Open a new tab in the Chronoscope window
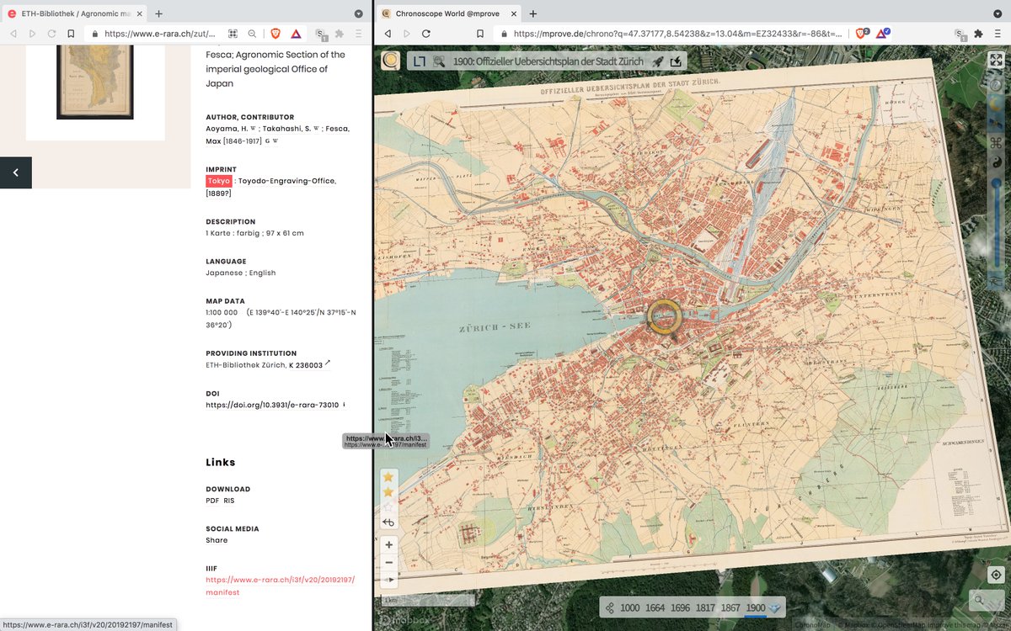Viewport: 1011px width, 631px height. (x=533, y=14)
